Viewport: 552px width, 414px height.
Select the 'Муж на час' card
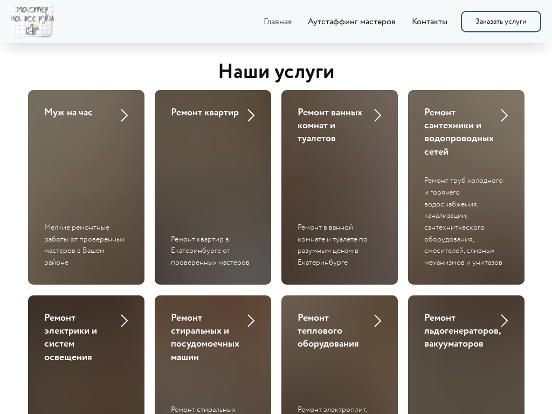86,187
